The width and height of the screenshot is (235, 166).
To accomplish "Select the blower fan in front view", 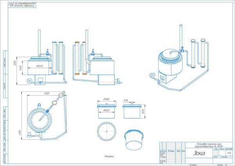I will [28, 81].
